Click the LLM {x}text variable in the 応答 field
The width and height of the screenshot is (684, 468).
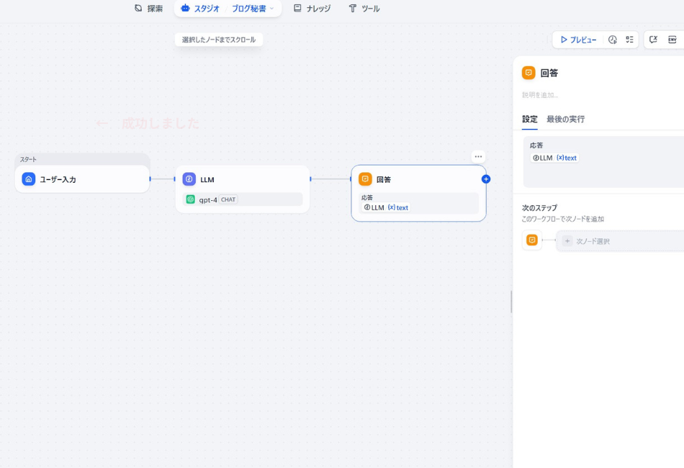pos(555,158)
